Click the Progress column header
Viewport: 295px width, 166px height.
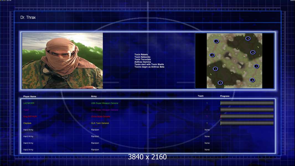pyautogui.click(x=225, y=96)
